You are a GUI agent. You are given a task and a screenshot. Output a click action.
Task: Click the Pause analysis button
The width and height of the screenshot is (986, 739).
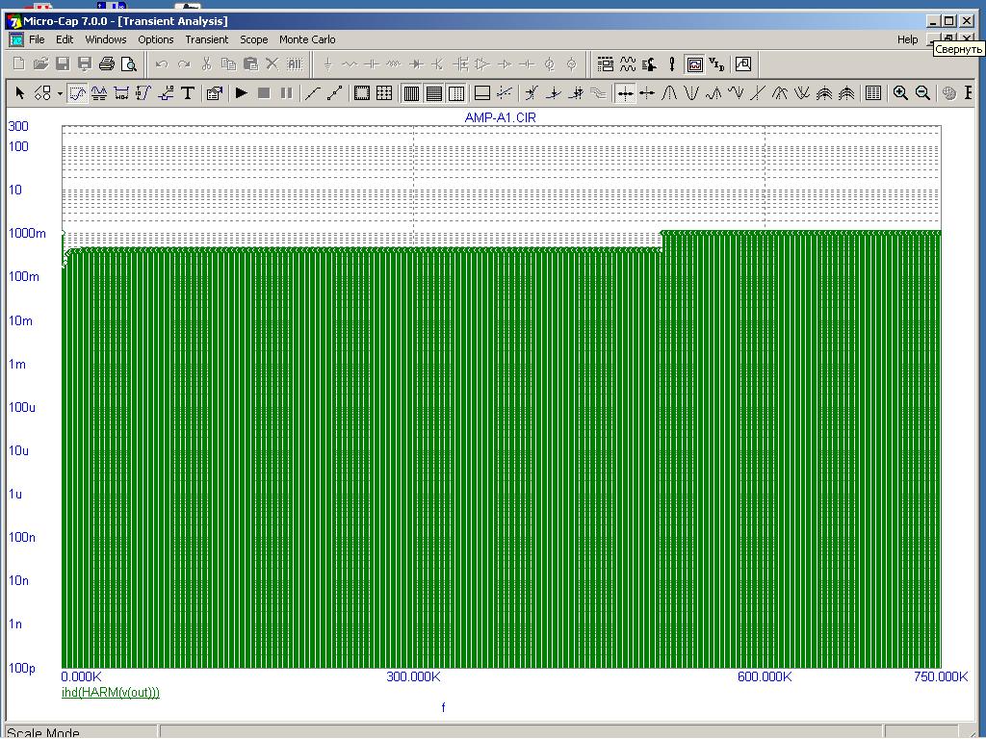[286, 93]
